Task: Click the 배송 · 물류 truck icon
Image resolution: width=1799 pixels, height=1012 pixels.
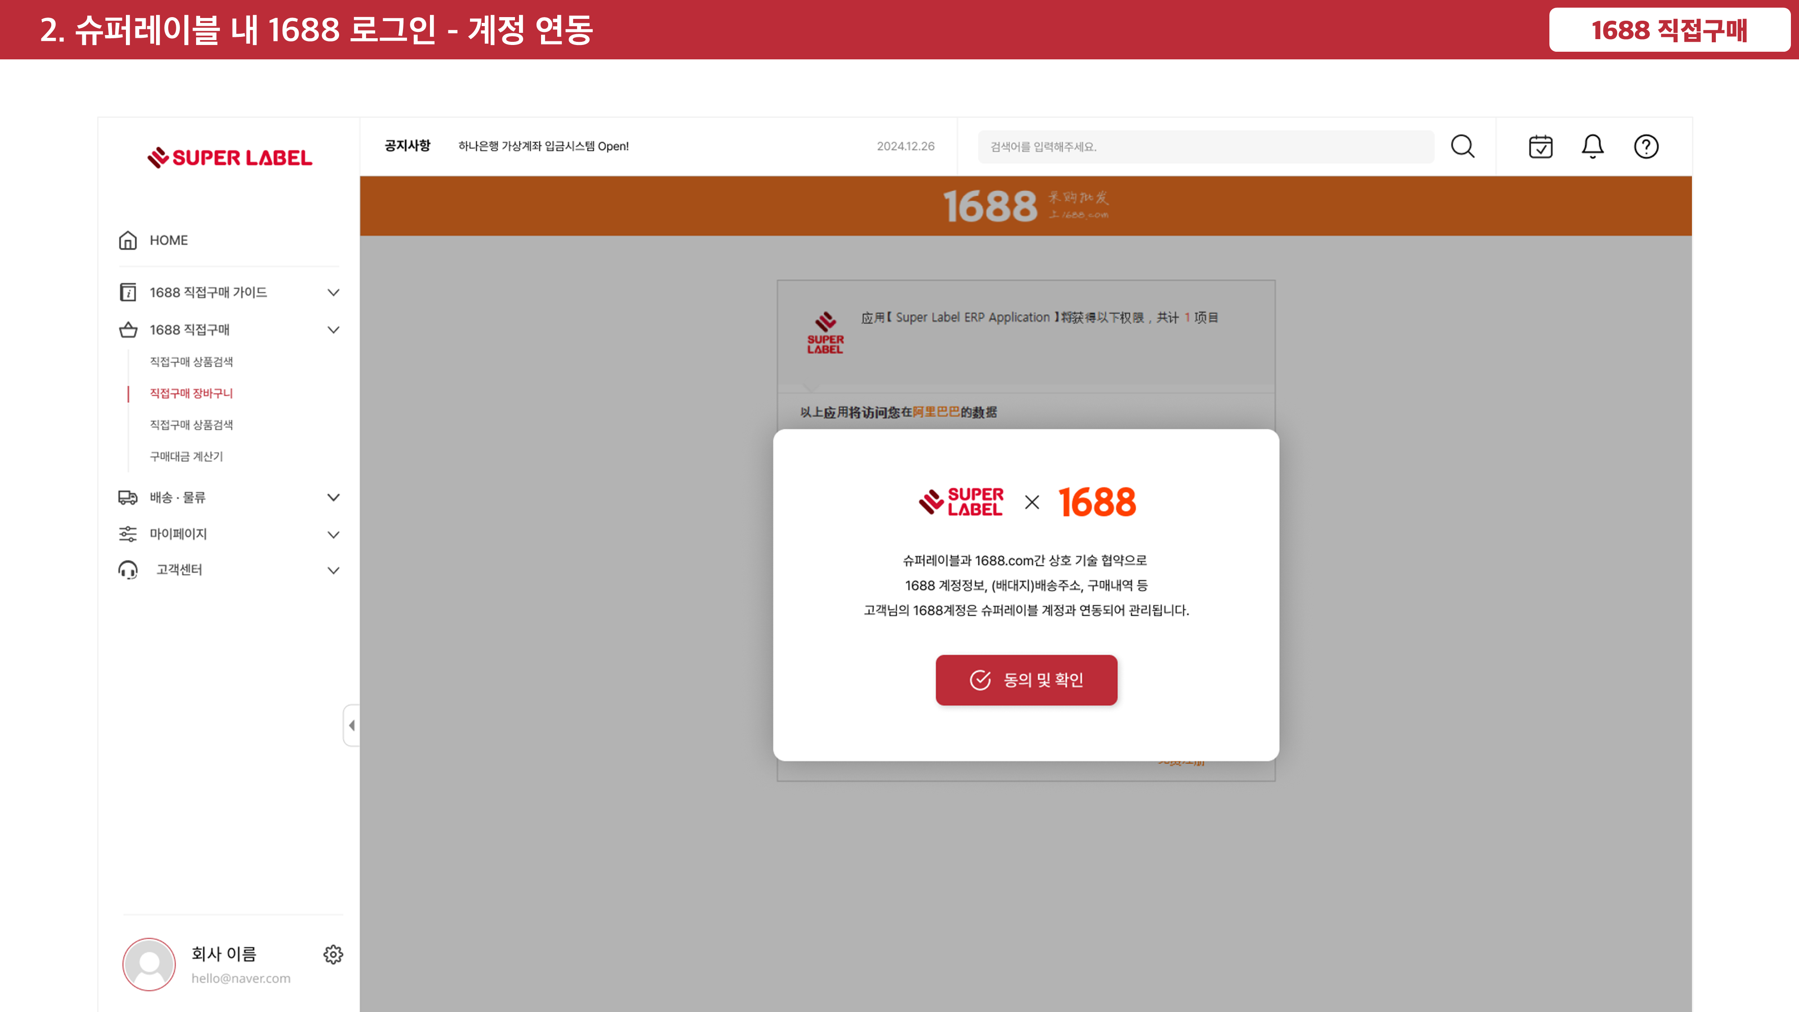Action: 128,497
